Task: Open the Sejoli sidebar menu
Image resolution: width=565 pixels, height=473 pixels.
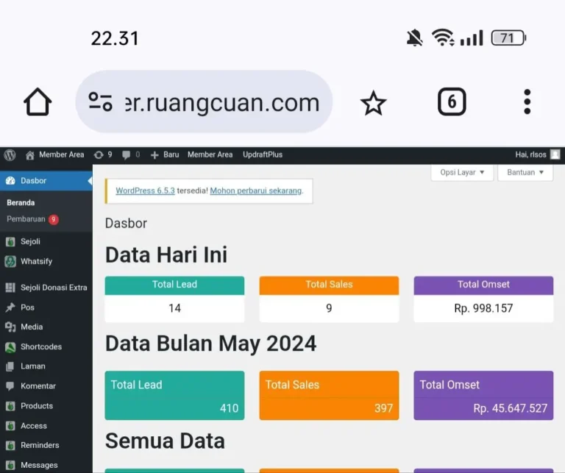Action: tap(30, 241)
